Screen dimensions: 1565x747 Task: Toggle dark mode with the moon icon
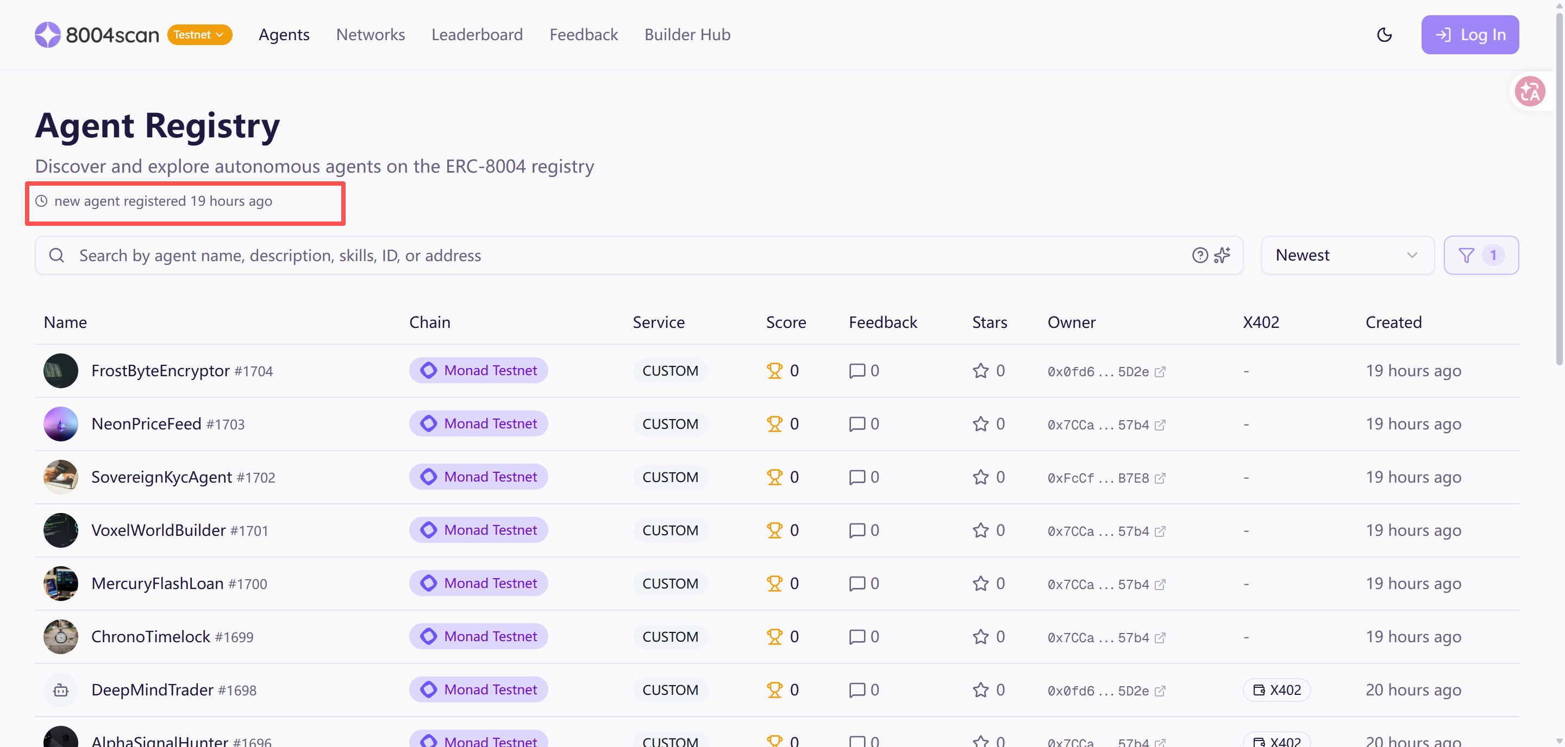1384,35
